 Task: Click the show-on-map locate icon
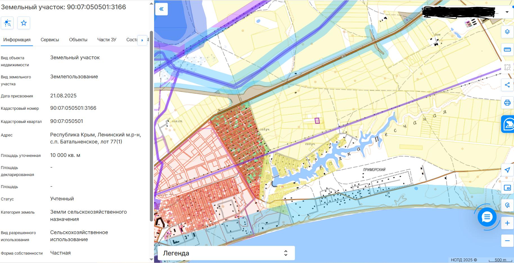[7, 23]
